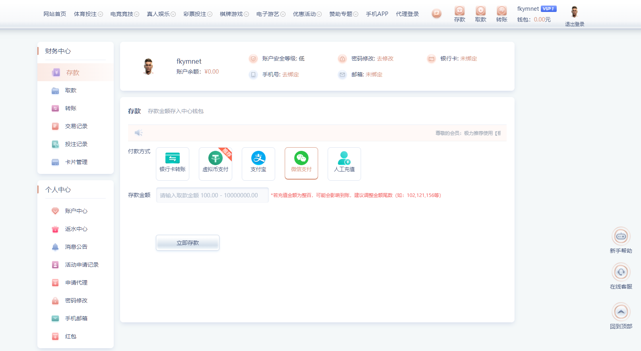This screenshot has height=351, width=641.
Task: Select 微信支付 payment method
Action: click(301, 164)
